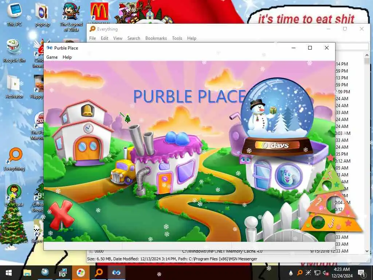Click the Purble Place eyes taskbar button
This screenshot has width=373, height=280.
tap(116, 273)
